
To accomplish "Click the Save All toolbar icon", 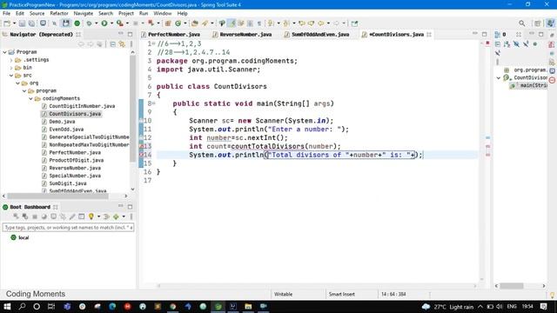I will coord(31,23).
